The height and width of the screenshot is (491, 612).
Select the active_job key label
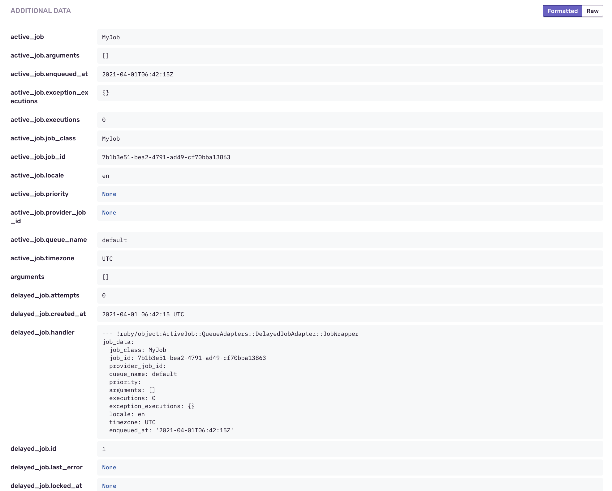[x=27, y=37]
